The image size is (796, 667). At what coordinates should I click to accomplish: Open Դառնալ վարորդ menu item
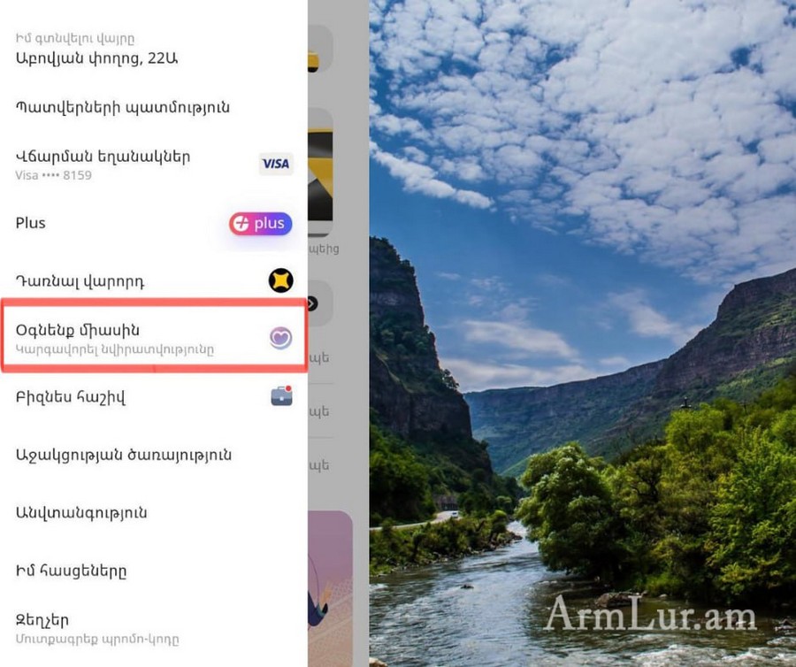pyautogui.click(x=154, y=280)
